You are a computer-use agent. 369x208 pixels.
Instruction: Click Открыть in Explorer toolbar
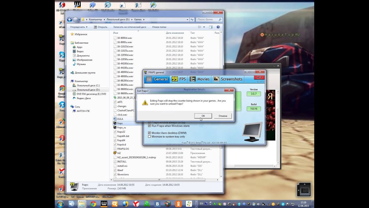tap(100, 27)
